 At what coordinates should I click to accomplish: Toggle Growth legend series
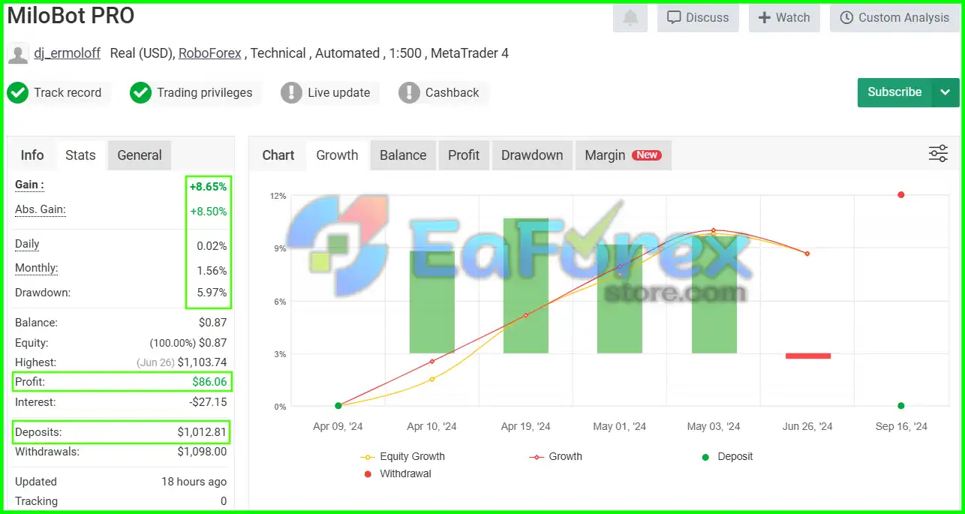[x=556, y=456]
